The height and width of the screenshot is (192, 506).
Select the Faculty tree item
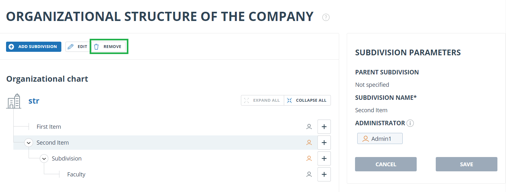(76, 174)
